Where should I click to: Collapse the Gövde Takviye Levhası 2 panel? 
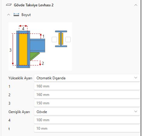tap(136, 5)
